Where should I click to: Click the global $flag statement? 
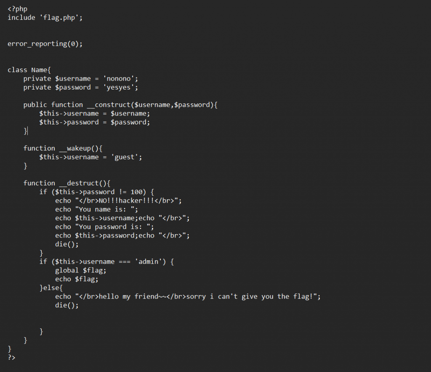point(80,271)
